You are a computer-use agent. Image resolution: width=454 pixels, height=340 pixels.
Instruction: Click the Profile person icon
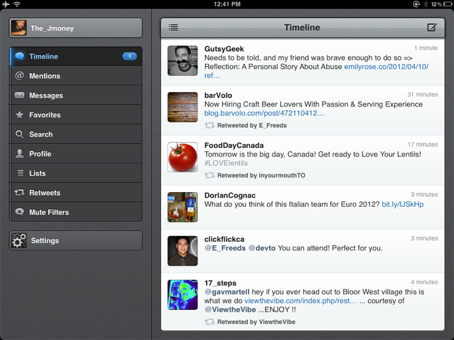tap(20, 154)
